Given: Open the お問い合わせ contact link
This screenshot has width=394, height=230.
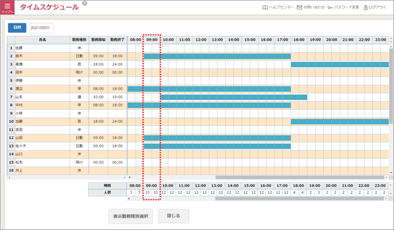Looking at the screenshot, I should coord(311,7).
